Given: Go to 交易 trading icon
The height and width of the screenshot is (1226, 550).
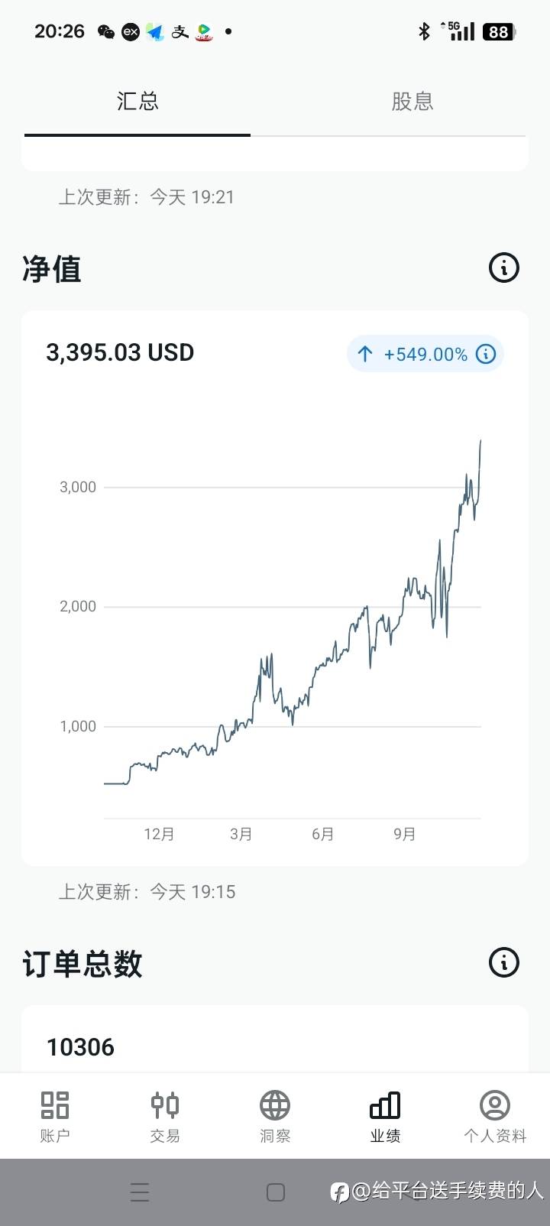Looking at the screenshot, I should (x=165, y=1105).
